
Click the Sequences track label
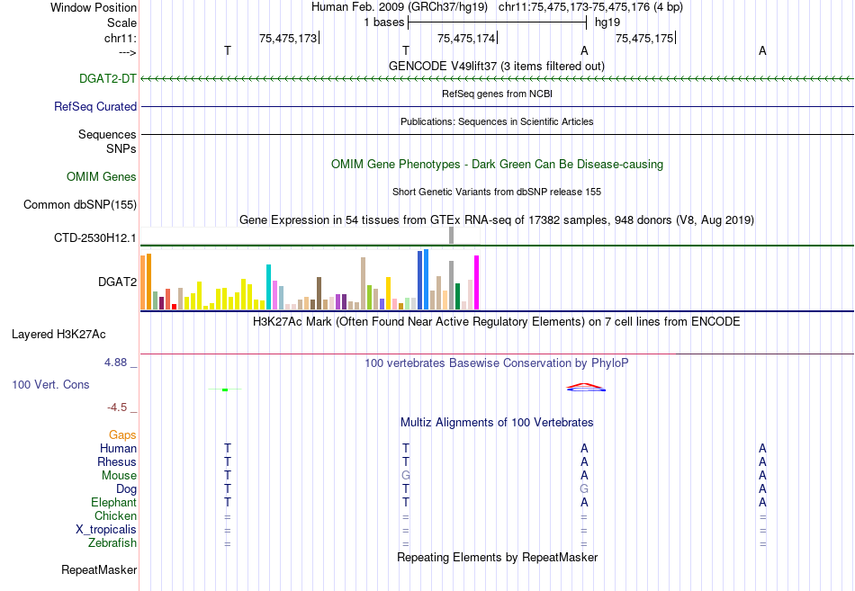click(x=107, y=134)
